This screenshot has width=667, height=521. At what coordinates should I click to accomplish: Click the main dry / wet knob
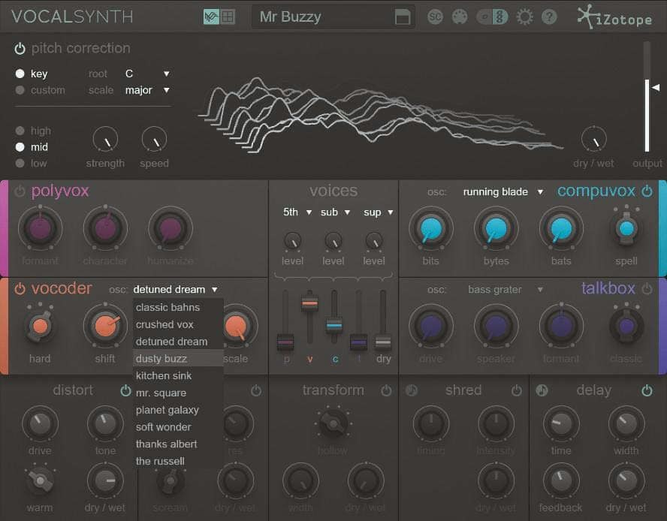[594, 139]
